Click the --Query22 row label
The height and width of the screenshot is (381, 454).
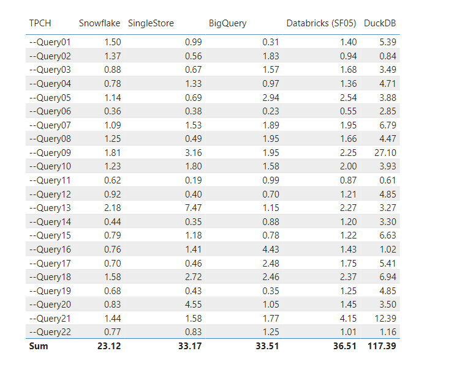50,332
